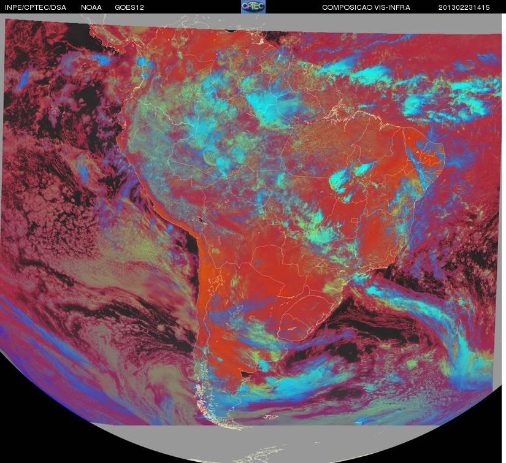Click the CPTEC logo in header
Image resolution: width=506 pixels, height=463 pixels.
[253, 7]
